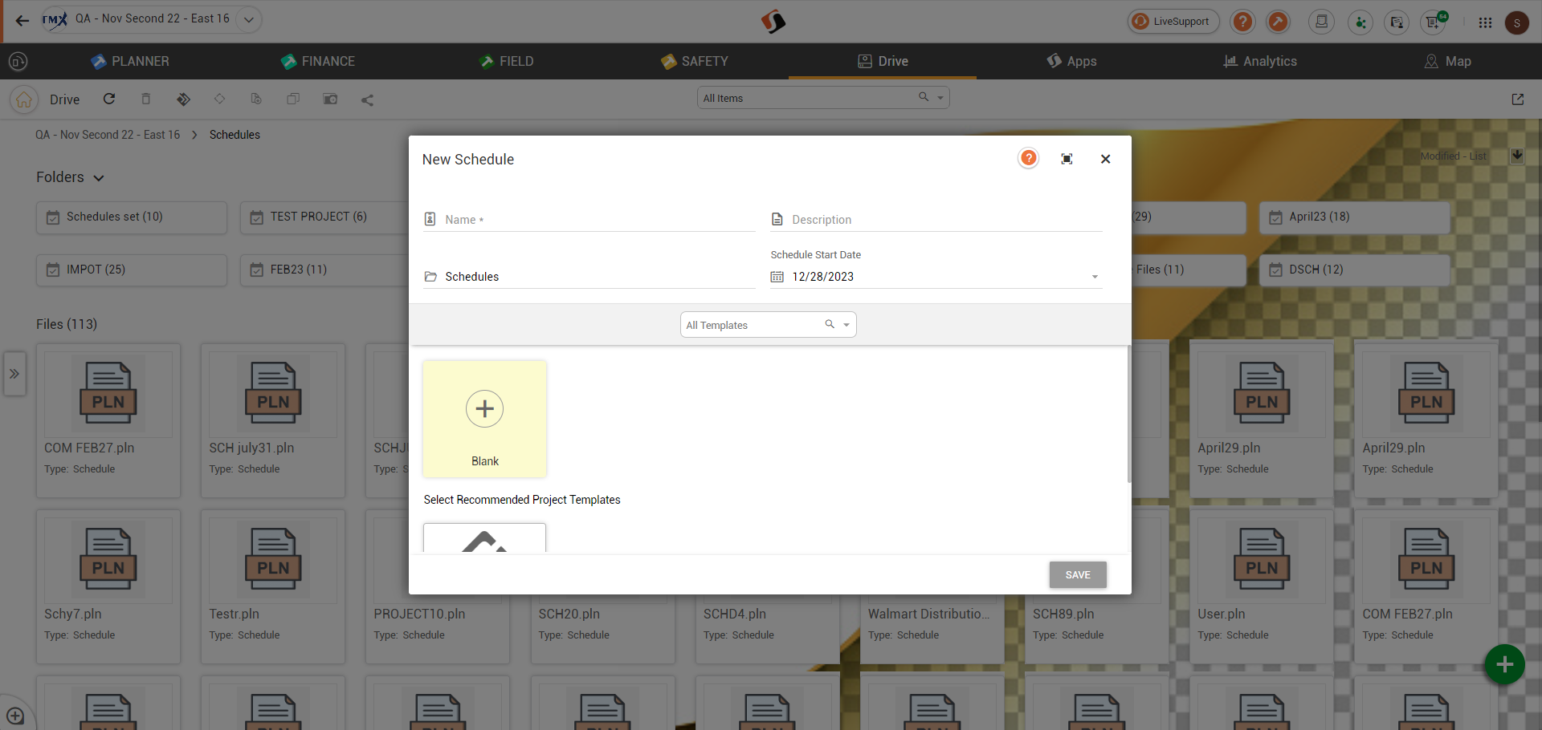This screenshot has height=730, width=1542.
Task: Click the QA - Nov Second 22 breadcrumb link
Action: point(108,135)
